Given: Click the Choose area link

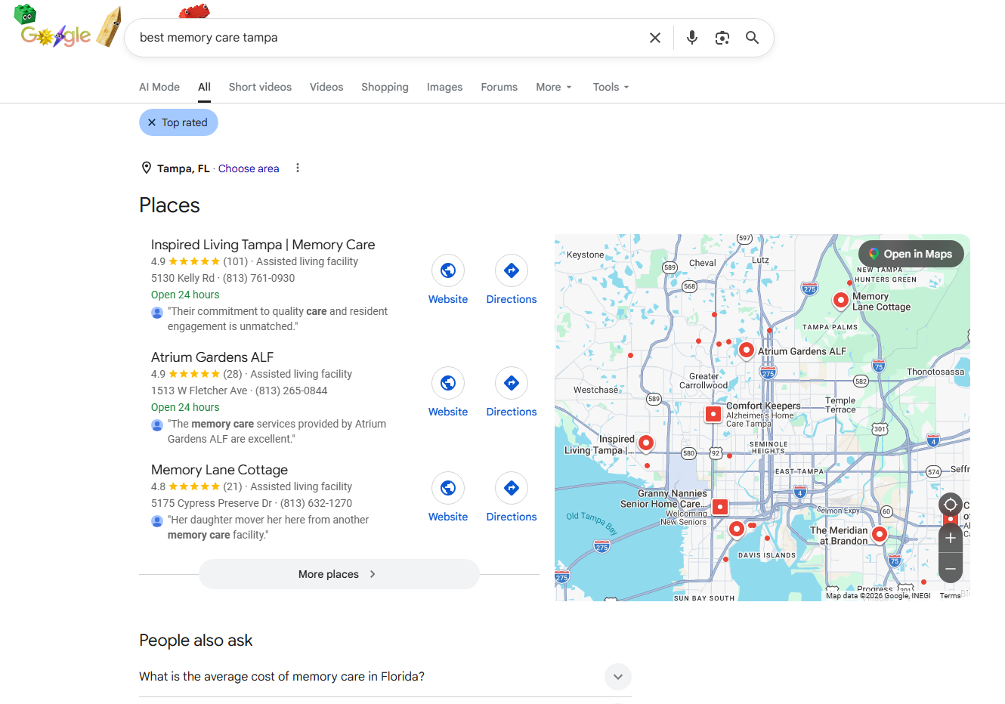Looking at the screenshot, I should click(x=249, y=168).
